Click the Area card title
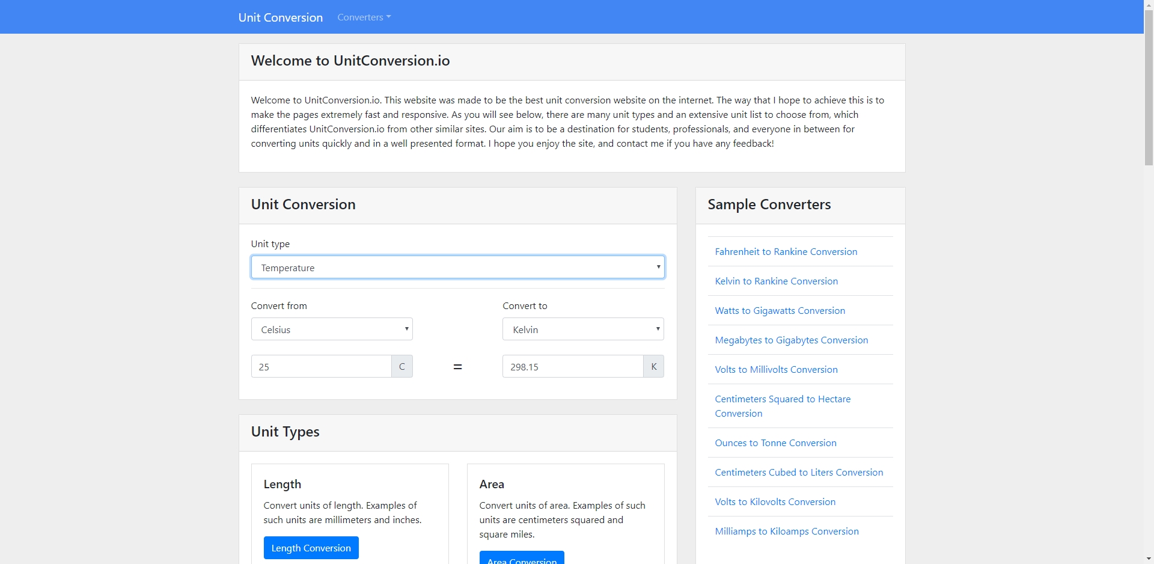This screenshot has width=1154, height=564. tap(491, 485)
